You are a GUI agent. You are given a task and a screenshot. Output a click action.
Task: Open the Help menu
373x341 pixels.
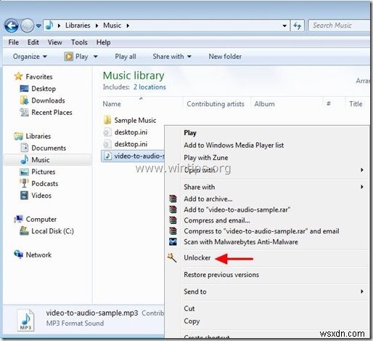tap(104, 42)
